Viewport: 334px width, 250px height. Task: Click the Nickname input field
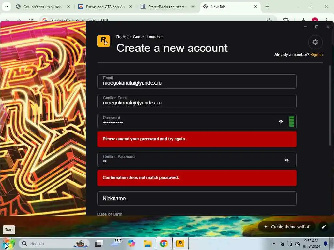click(197, 198)
